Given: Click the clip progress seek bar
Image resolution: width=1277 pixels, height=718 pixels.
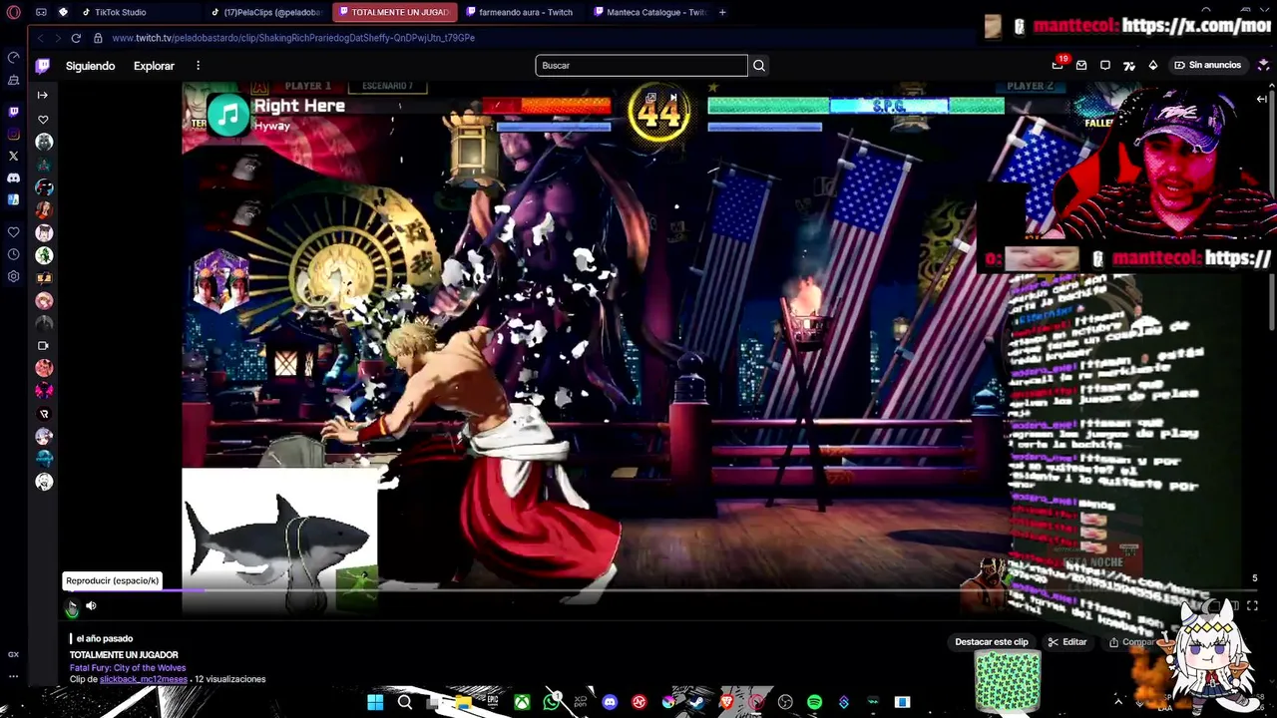Looking at the screenshot, I should (x=664, y=590).
